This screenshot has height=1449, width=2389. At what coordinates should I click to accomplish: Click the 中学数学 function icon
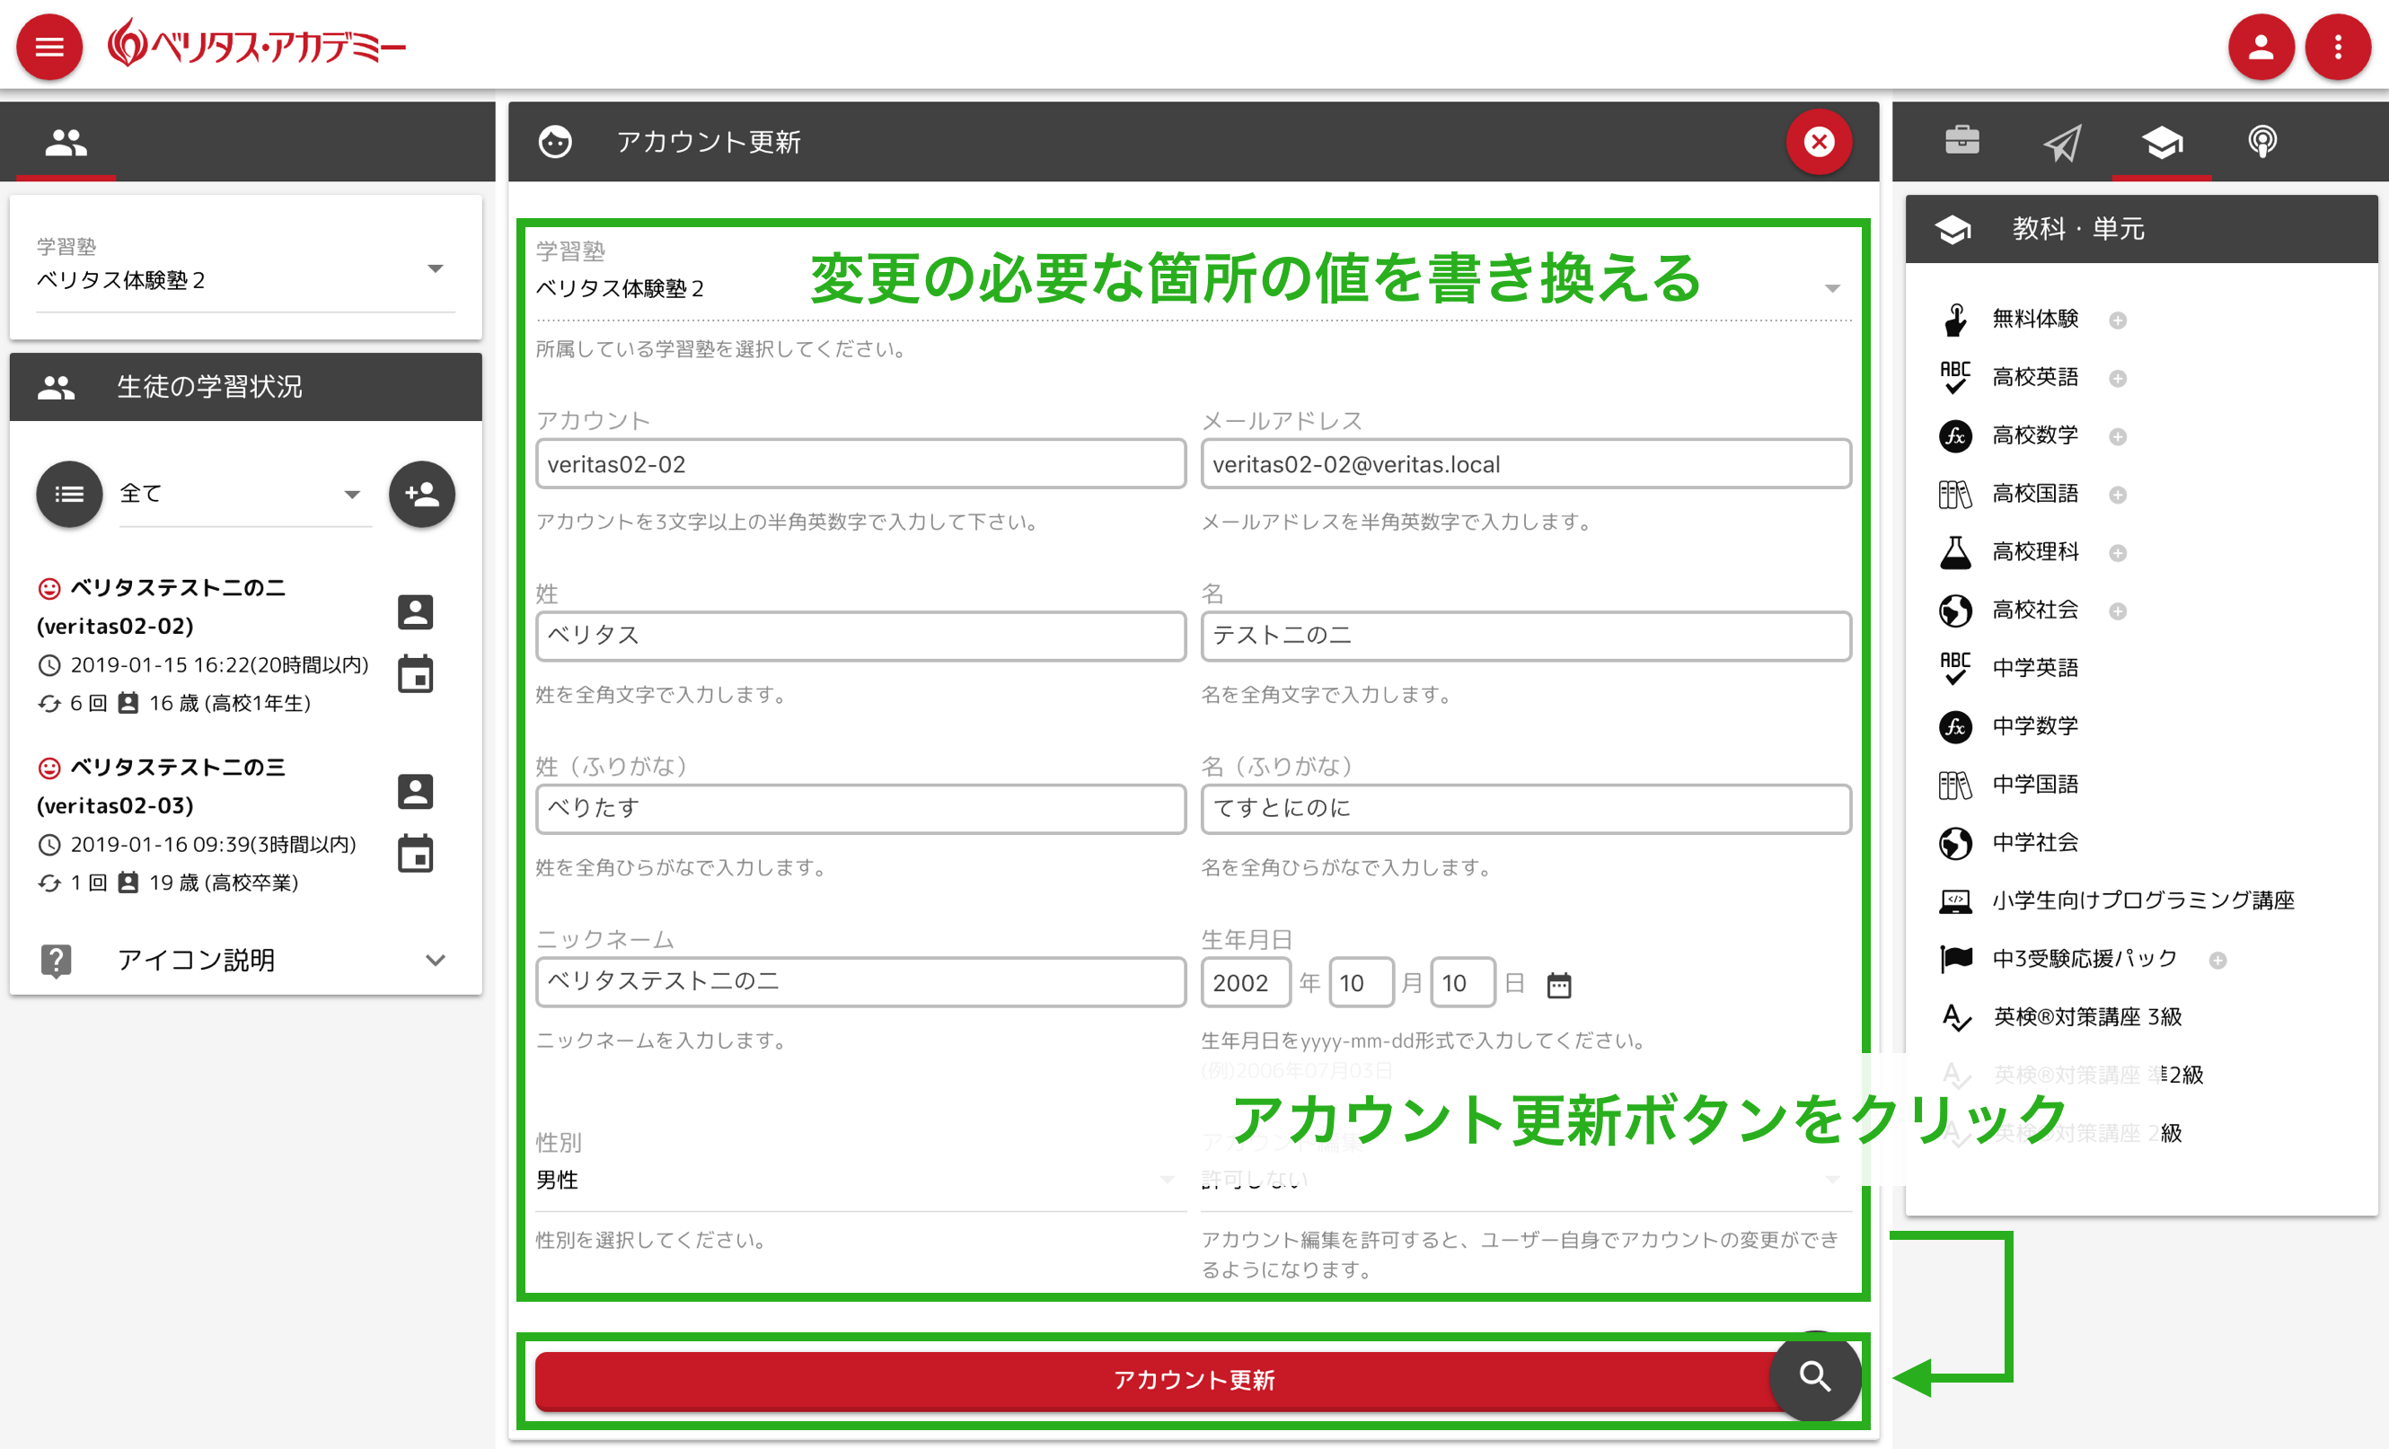coord(1954,727)
